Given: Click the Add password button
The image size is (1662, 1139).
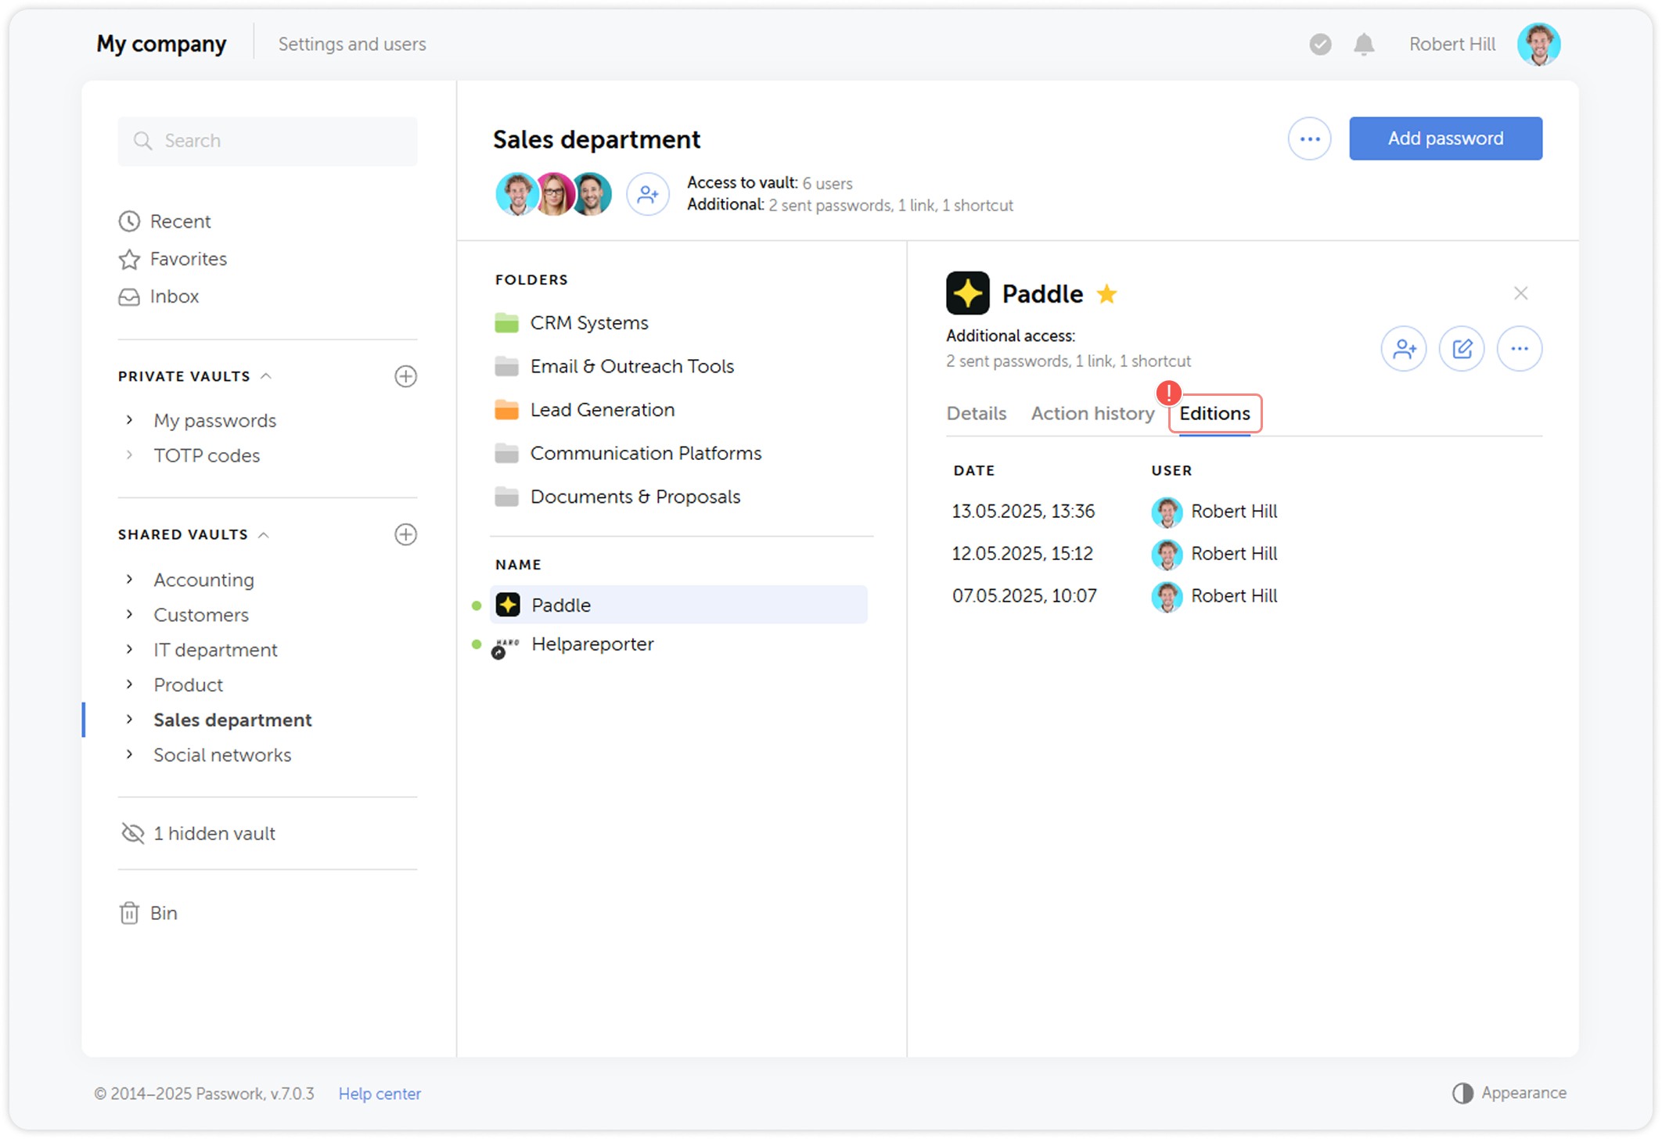Looking at the screenshot, I should click(x=1445, y=138).
